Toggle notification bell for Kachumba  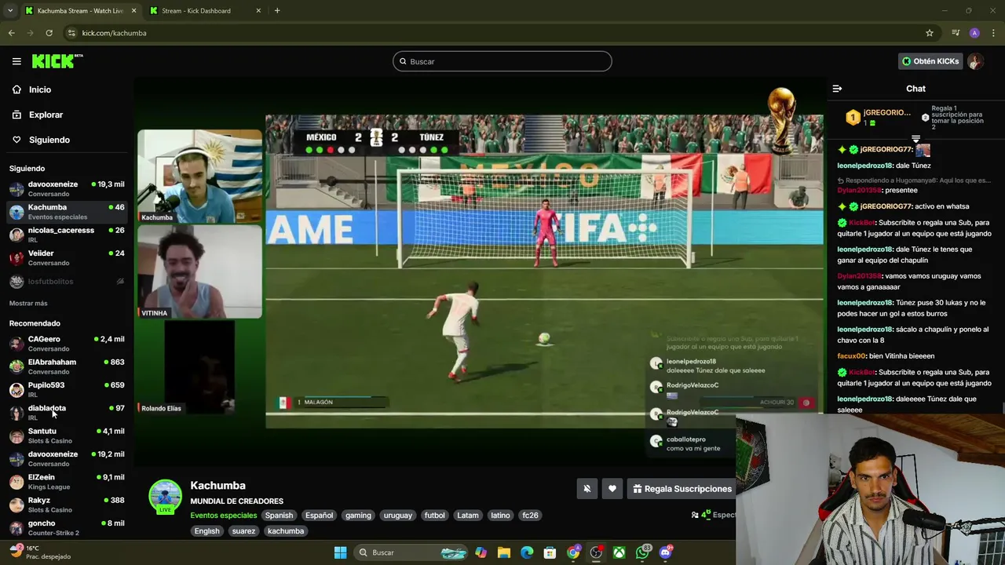587,489
